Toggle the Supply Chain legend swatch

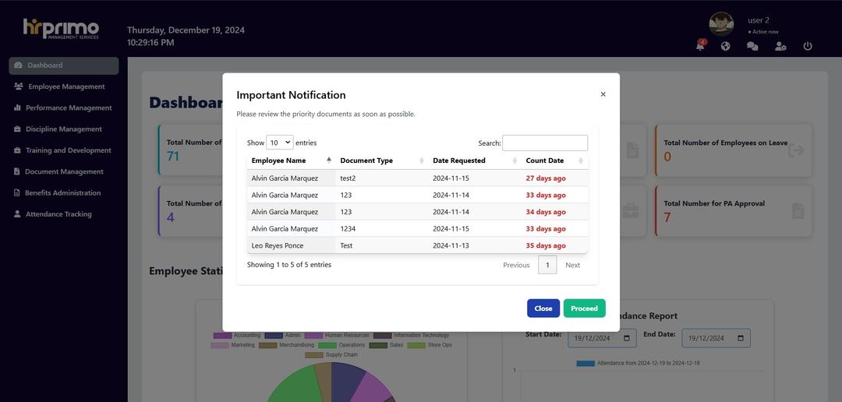pyautogui.click(x=313, y=354)
